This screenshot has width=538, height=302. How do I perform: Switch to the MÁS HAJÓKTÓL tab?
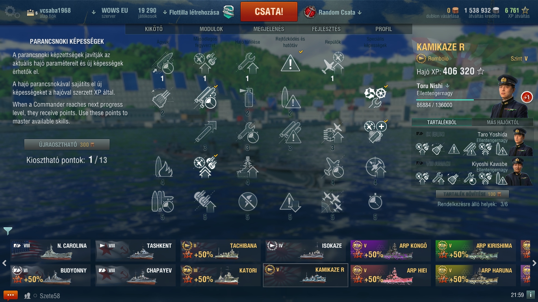click(503, 122)
